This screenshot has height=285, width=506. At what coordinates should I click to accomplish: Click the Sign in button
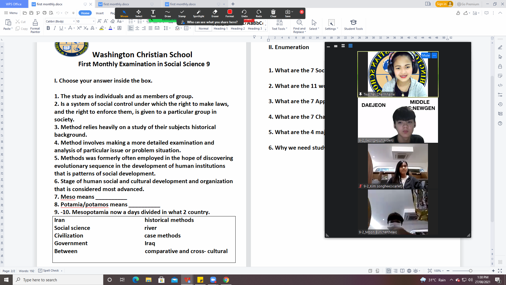[444, 4]
